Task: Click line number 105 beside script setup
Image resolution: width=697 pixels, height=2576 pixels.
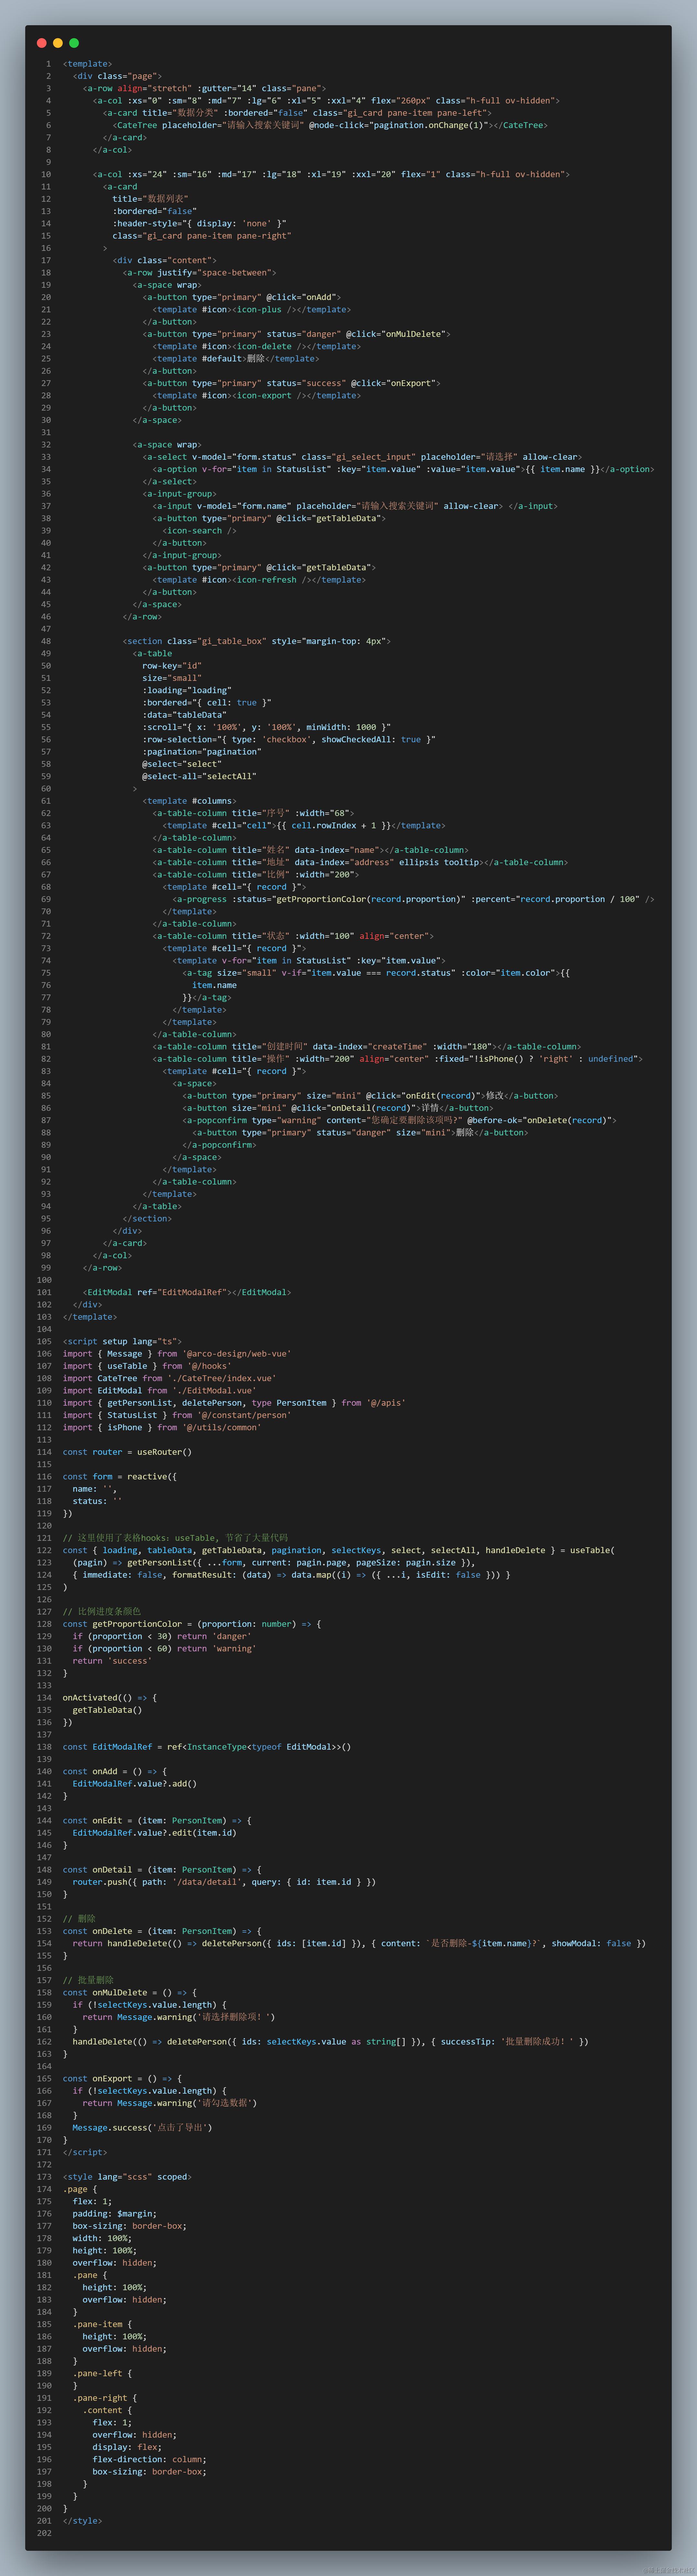Action: pos(44,1341)
